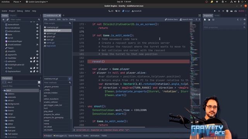Instance a child scene via link icon
The width and height of the screenshot is (248, 139).
tap(7, 20)
